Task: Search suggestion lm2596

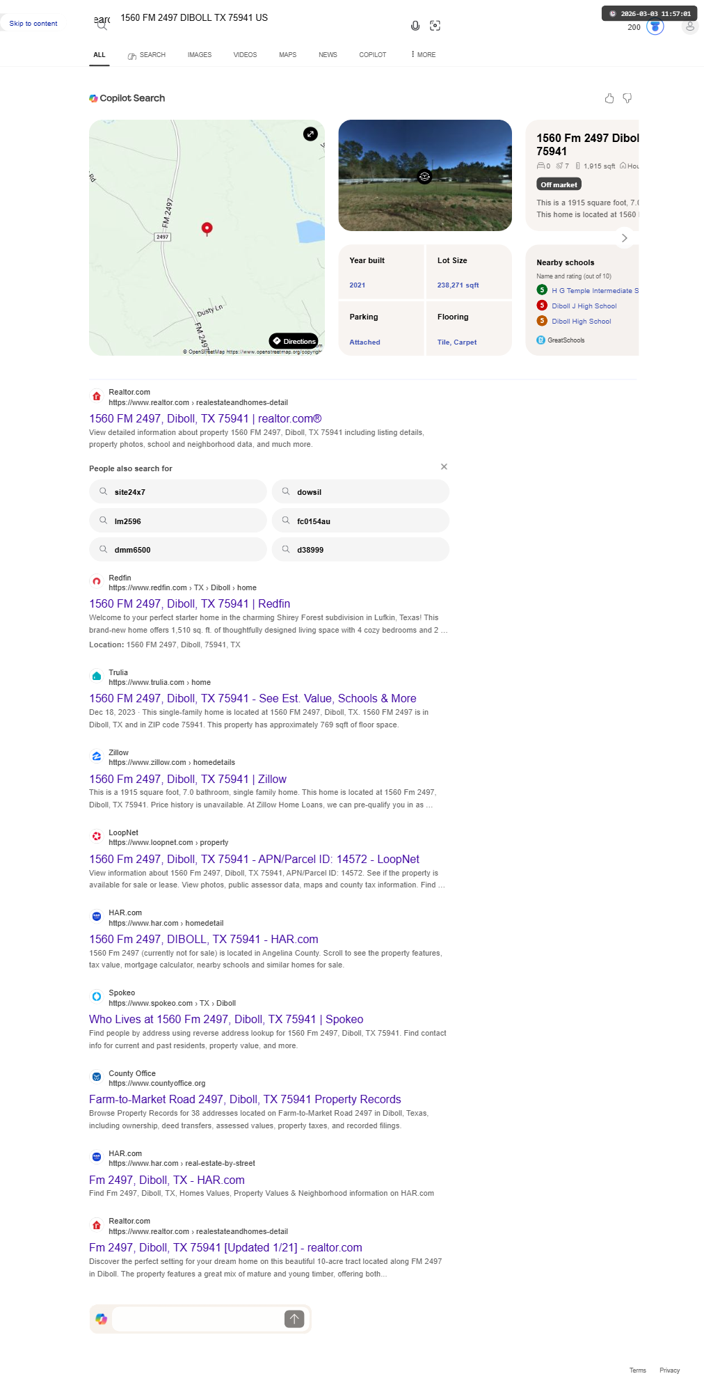Action: [x=178, y=521]
